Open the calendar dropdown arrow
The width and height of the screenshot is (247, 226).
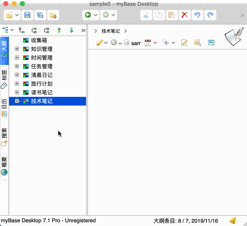[x=155, y=43]
